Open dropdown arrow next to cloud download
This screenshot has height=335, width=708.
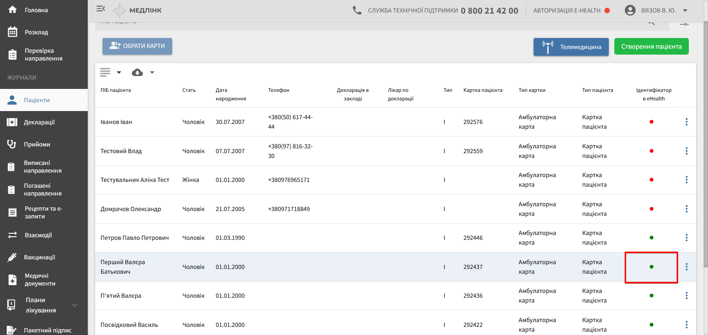(152, 72)
